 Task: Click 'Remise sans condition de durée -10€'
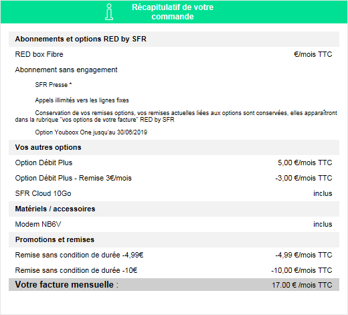[x=76, y=270]
